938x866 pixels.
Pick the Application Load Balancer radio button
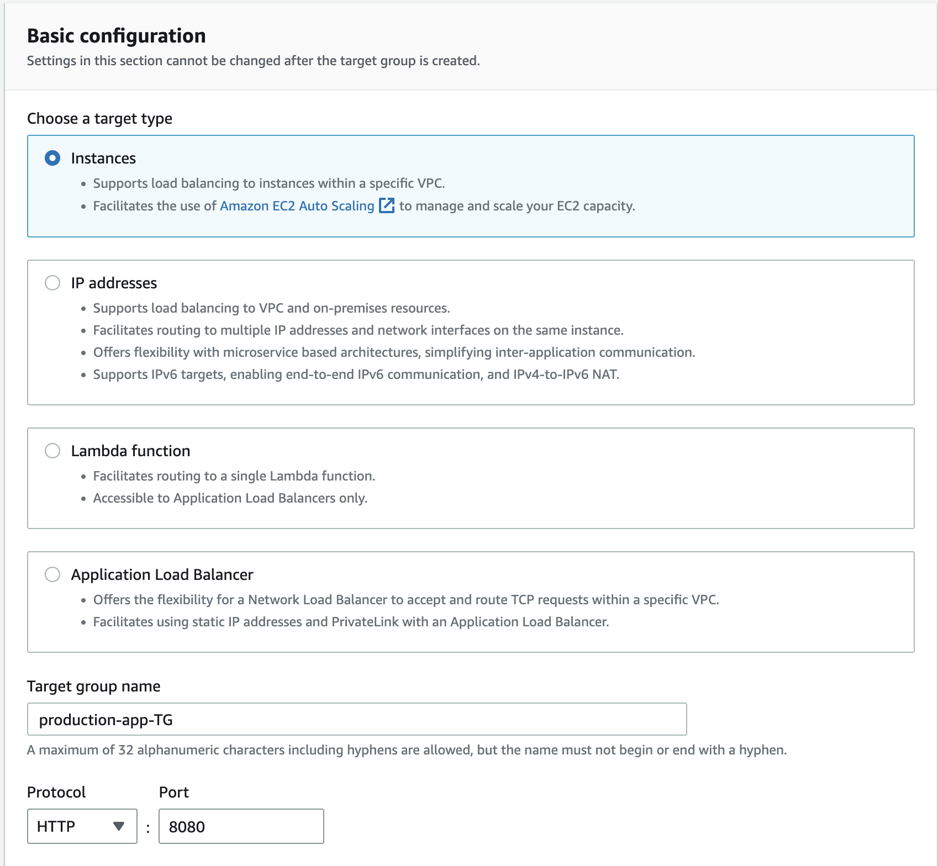click(x=52, y=575)
